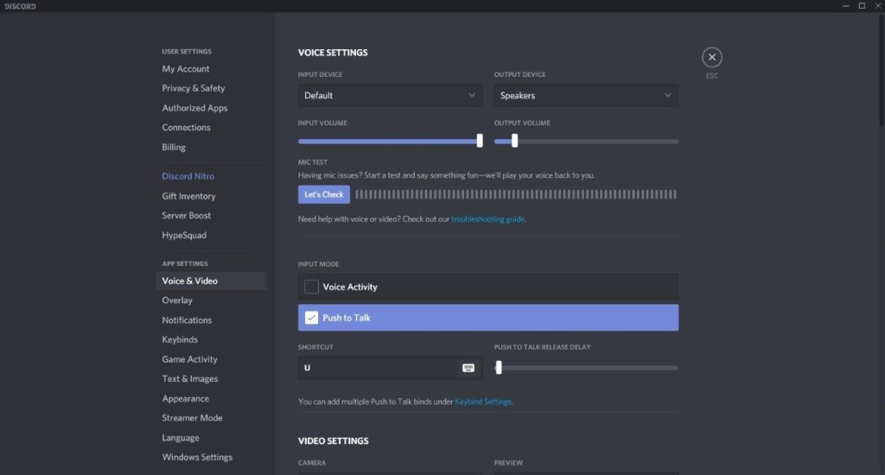Image resolution: width=885 pixels, height=475 pixels.
Task: Adjust the Input Volume slider handle
Action: 479,141
